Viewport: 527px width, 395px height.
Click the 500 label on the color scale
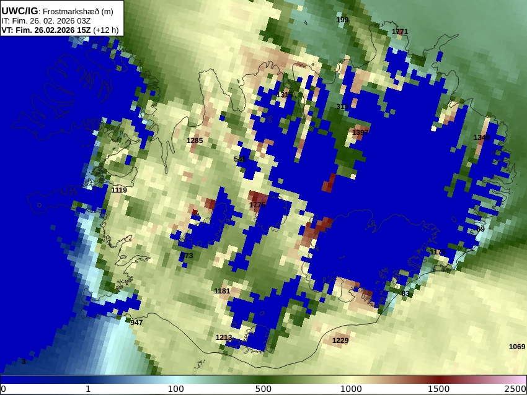[x=263, y=389]
